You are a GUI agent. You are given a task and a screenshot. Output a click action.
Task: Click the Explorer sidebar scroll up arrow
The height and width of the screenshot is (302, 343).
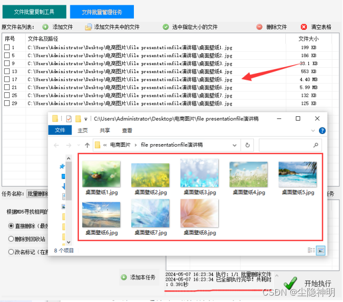point(68,158)
